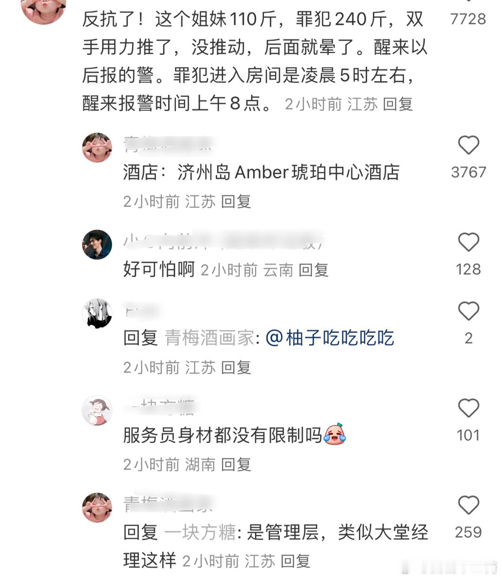Like the '好可怕啊' comment

click(x=469, y=242)
